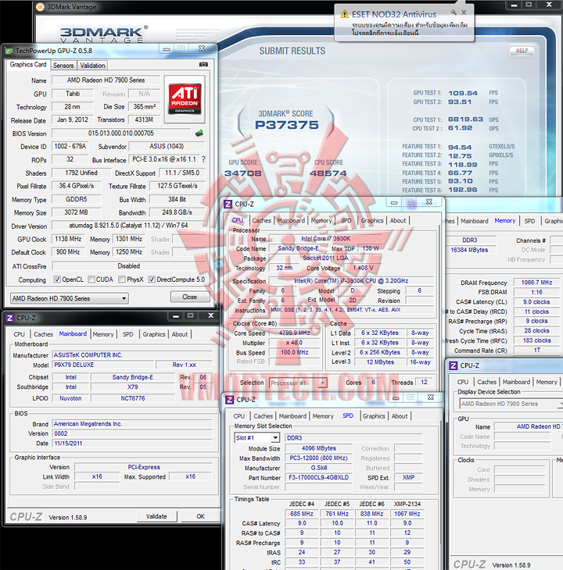Click the Core Speed 4799.9 MHz value

point(294,333)
